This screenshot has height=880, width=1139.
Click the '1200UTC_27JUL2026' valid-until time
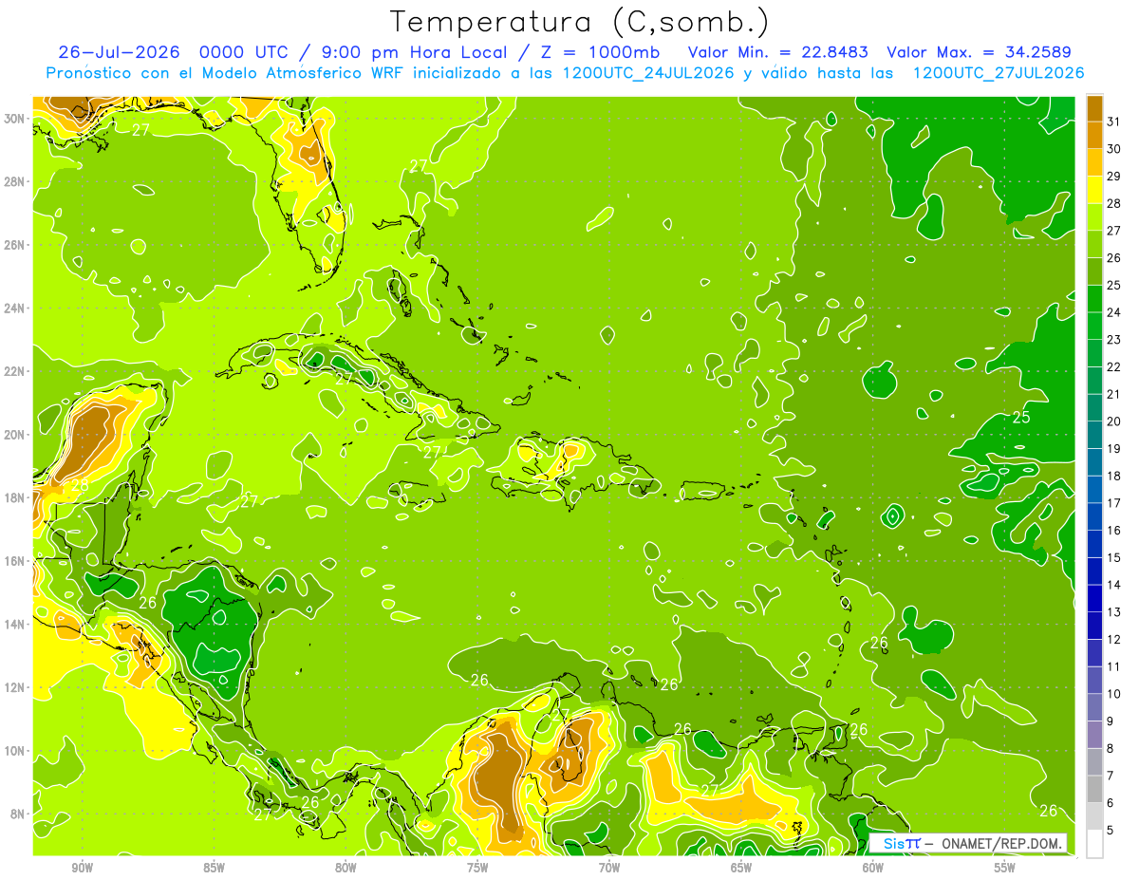tap(999, 72)
